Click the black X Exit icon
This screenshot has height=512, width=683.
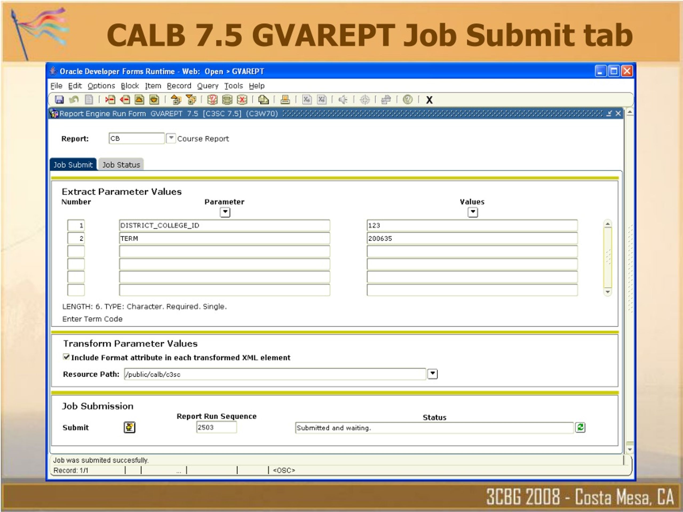pos(429,100)
